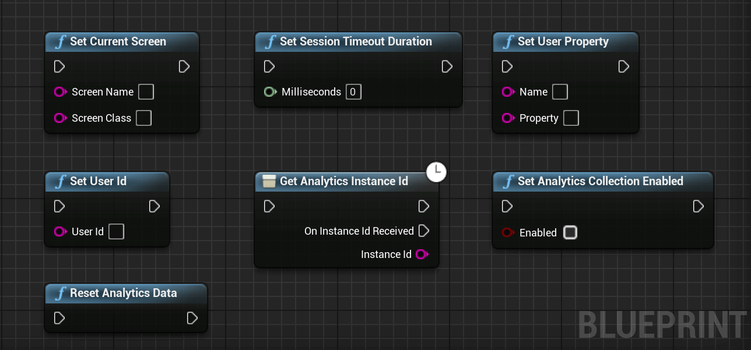Select the Reset Analytics Data node title
Viewport: 751px width, 350px height.
pyautogui.click(x=124, y=294)
